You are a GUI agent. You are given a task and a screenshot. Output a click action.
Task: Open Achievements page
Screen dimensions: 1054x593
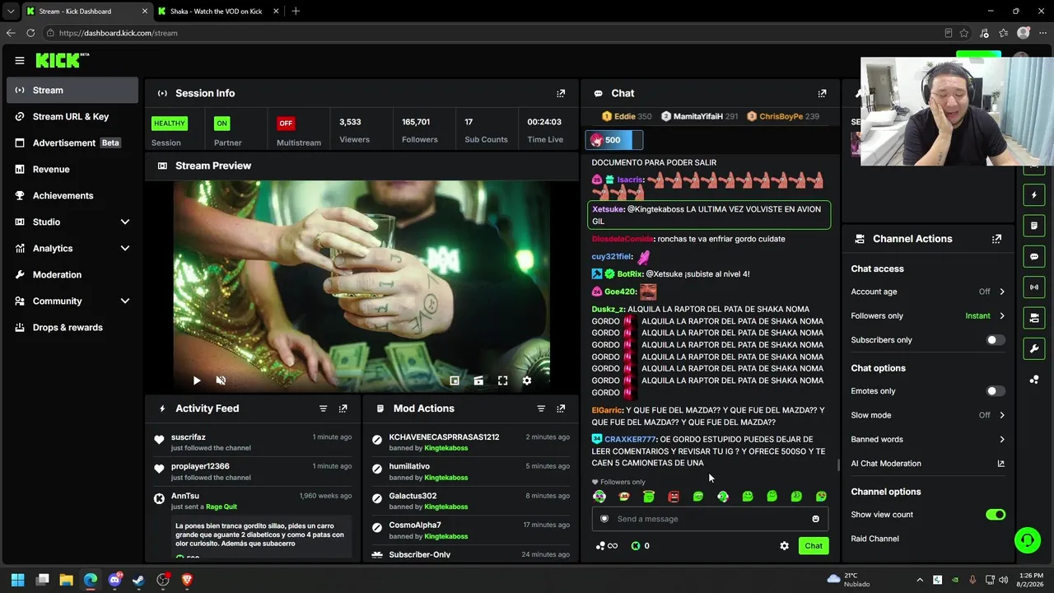72,196
